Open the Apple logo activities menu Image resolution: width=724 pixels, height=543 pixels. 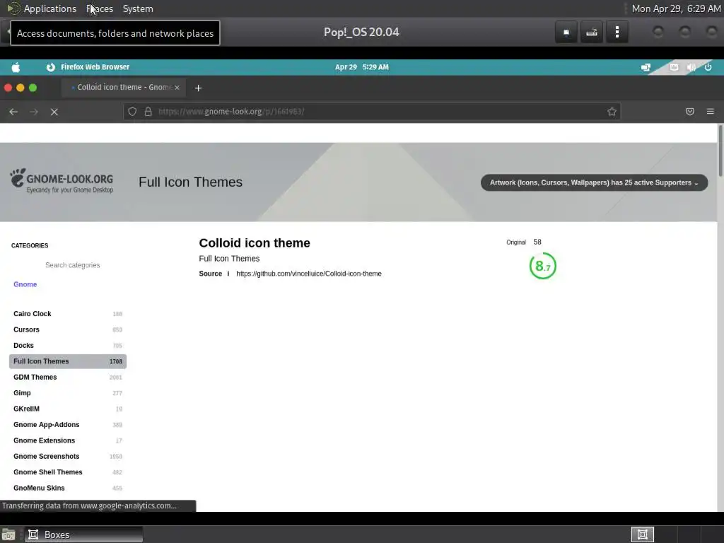pyautogui.click(x=16, y=67)
